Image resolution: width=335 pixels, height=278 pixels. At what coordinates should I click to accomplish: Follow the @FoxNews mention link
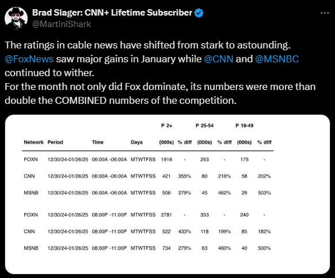[29, 59]
